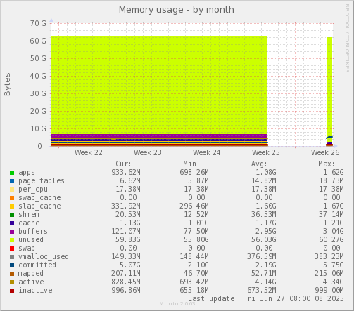Screen dimensions: 354x311
Task: Click the cache min value 1.01G
Action: click(x=198, y=223)
